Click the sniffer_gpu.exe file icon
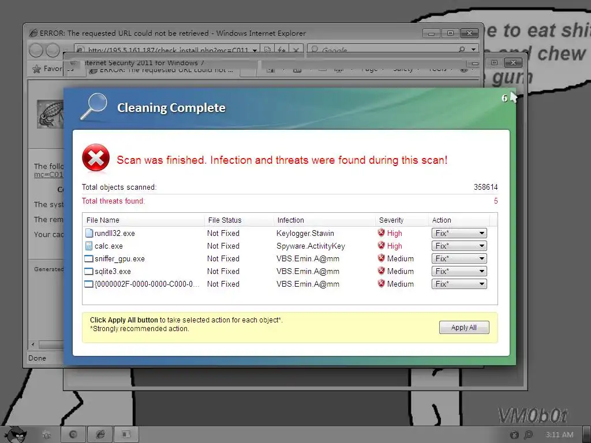This screenshot has width=591, height=443. (x=88, y=259)
